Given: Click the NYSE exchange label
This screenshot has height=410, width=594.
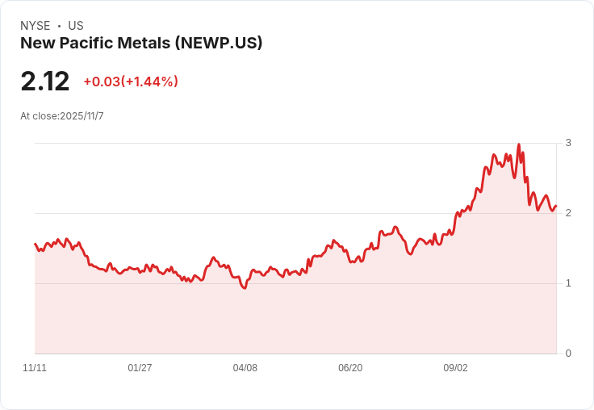Looking at the screenshot, I should [x=36, y=26].
